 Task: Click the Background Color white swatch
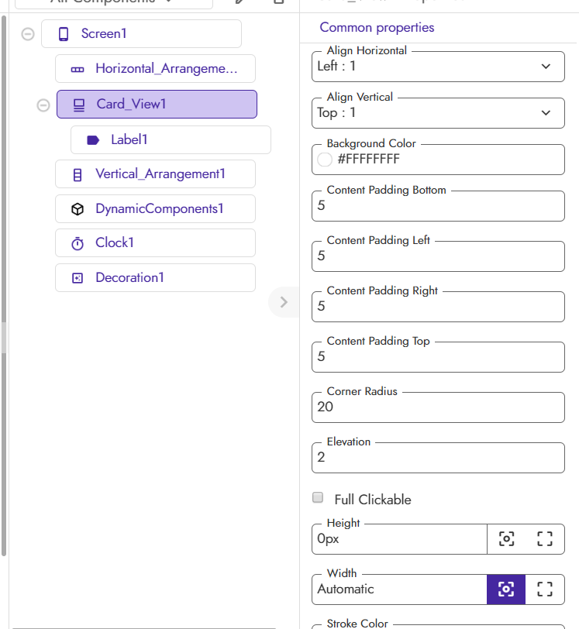[326, 160]
